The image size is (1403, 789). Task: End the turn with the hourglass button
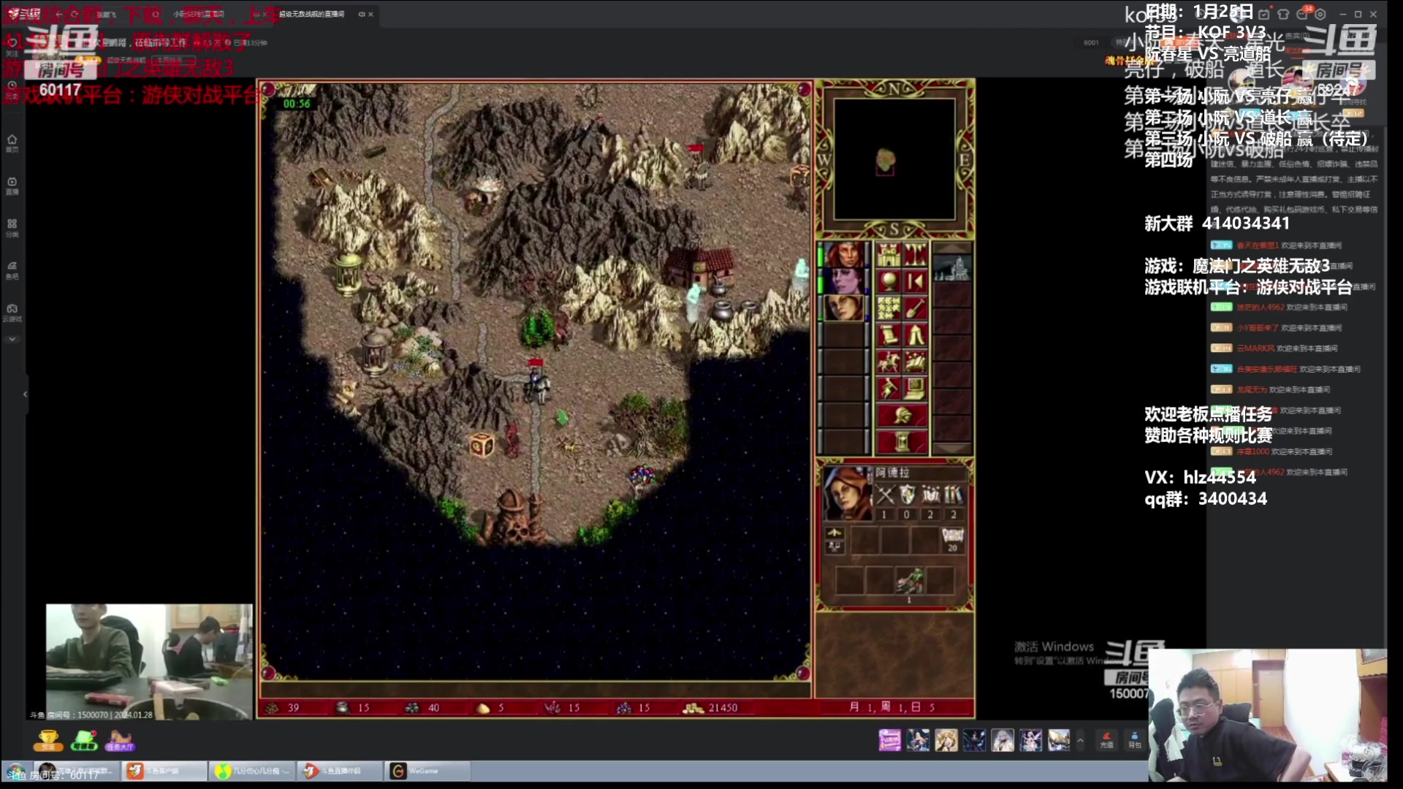tap(902, 442)
